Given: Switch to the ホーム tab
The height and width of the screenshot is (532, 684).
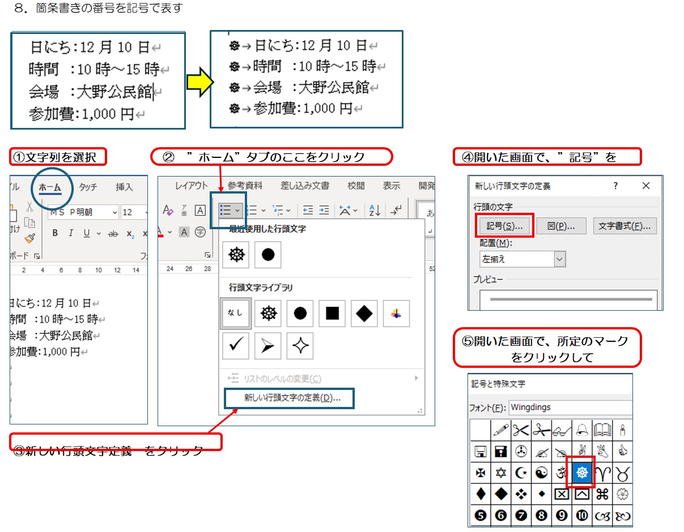Looking at the screenshot, I should click(50, 187).
